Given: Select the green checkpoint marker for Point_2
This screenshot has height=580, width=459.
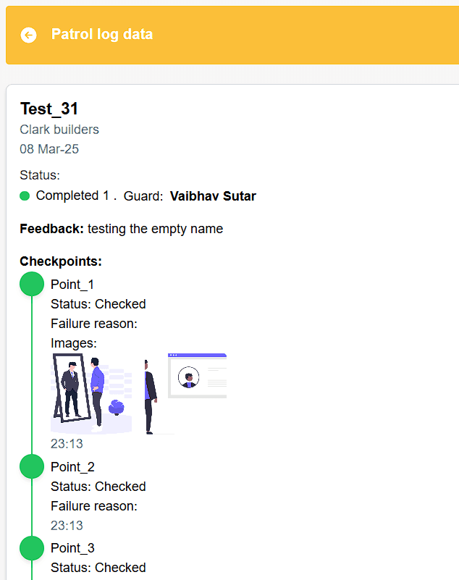Looking at the screenshot, I should point(31,466).
